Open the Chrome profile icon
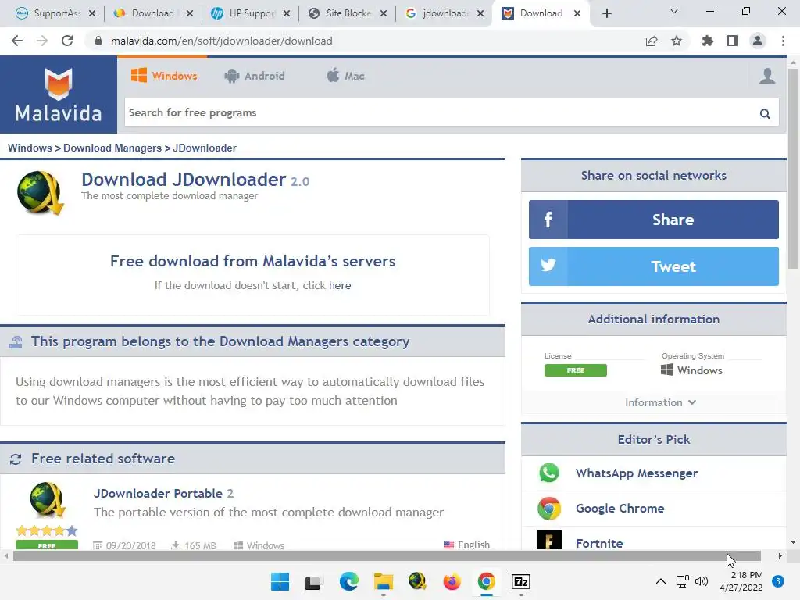The image size is (800, 600). [758, 41]
